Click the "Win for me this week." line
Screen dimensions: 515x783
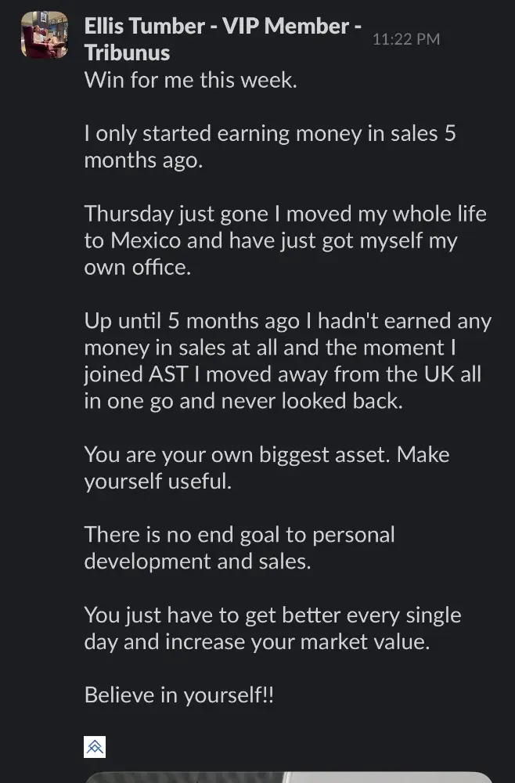[190, 80]
